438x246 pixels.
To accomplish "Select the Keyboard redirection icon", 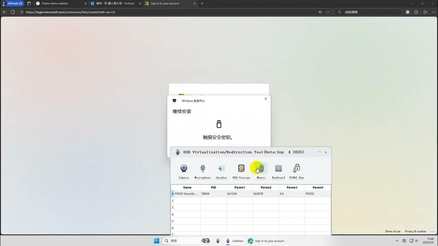I will (x=278, y=169).
